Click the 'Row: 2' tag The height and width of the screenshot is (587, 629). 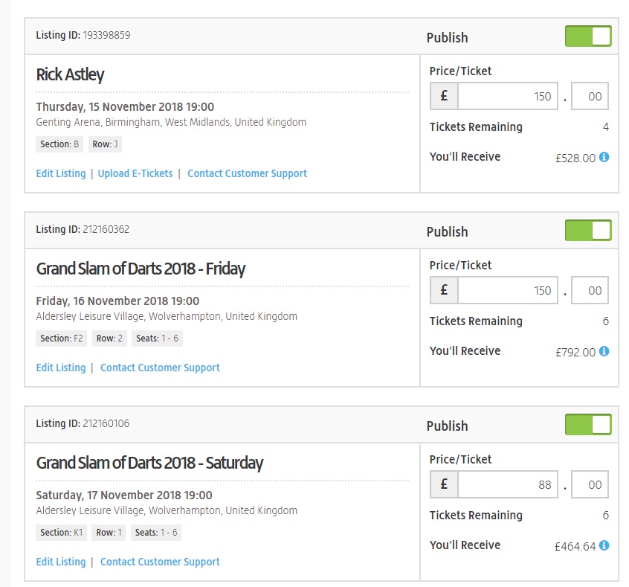click(109, 339)
